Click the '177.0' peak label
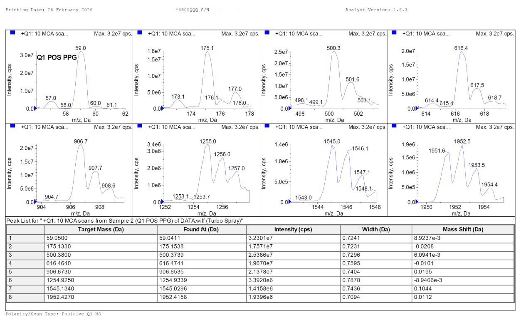This screenshot has width=521, height=320. 235,89
